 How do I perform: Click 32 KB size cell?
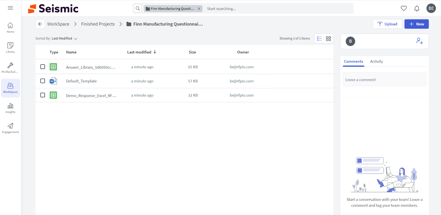point(193,95)
